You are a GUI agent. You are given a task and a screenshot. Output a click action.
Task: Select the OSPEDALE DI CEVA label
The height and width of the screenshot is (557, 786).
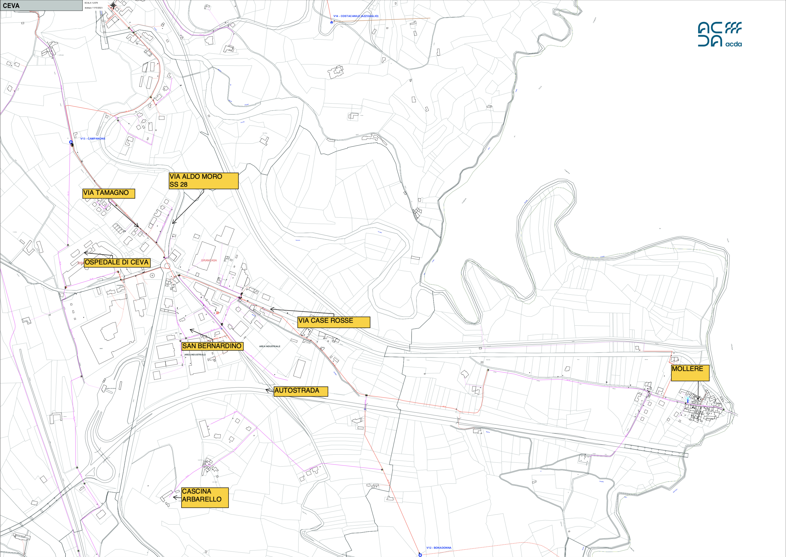tap(117, 263)
